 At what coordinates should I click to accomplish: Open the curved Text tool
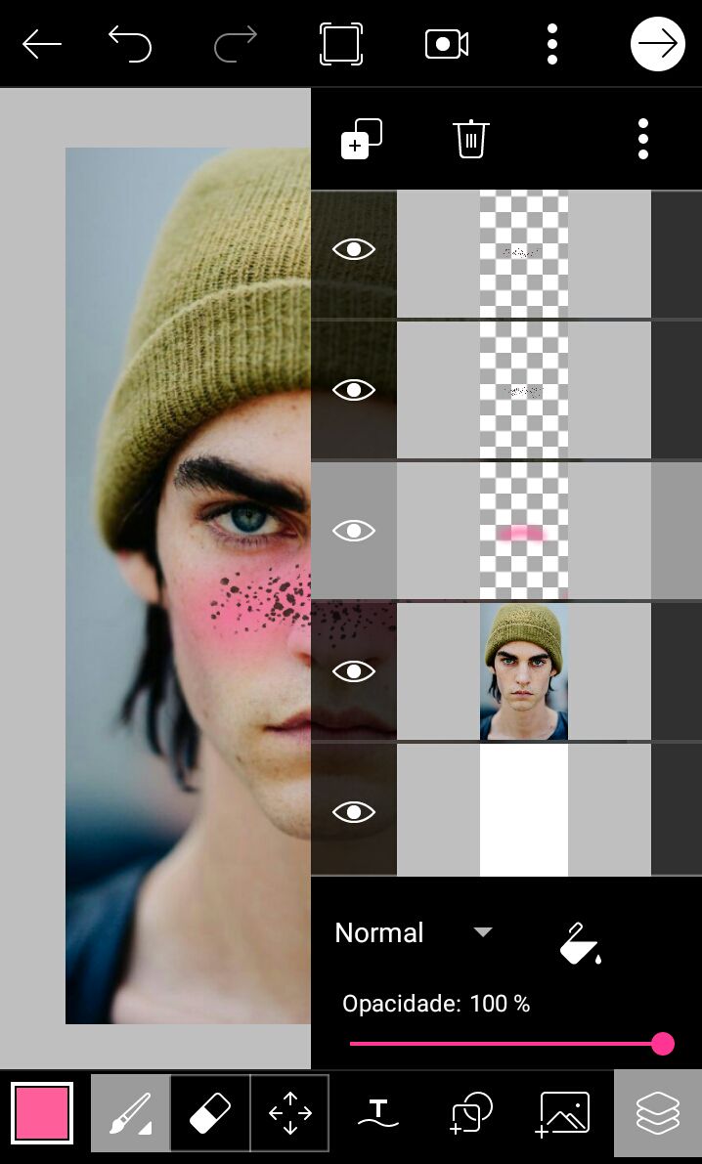(x=378, y=1113)
